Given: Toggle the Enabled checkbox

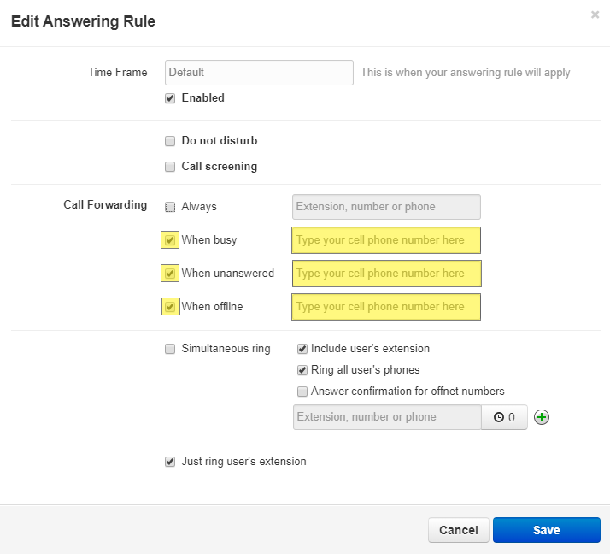Looking at the screenshot, I should point(170,98).
